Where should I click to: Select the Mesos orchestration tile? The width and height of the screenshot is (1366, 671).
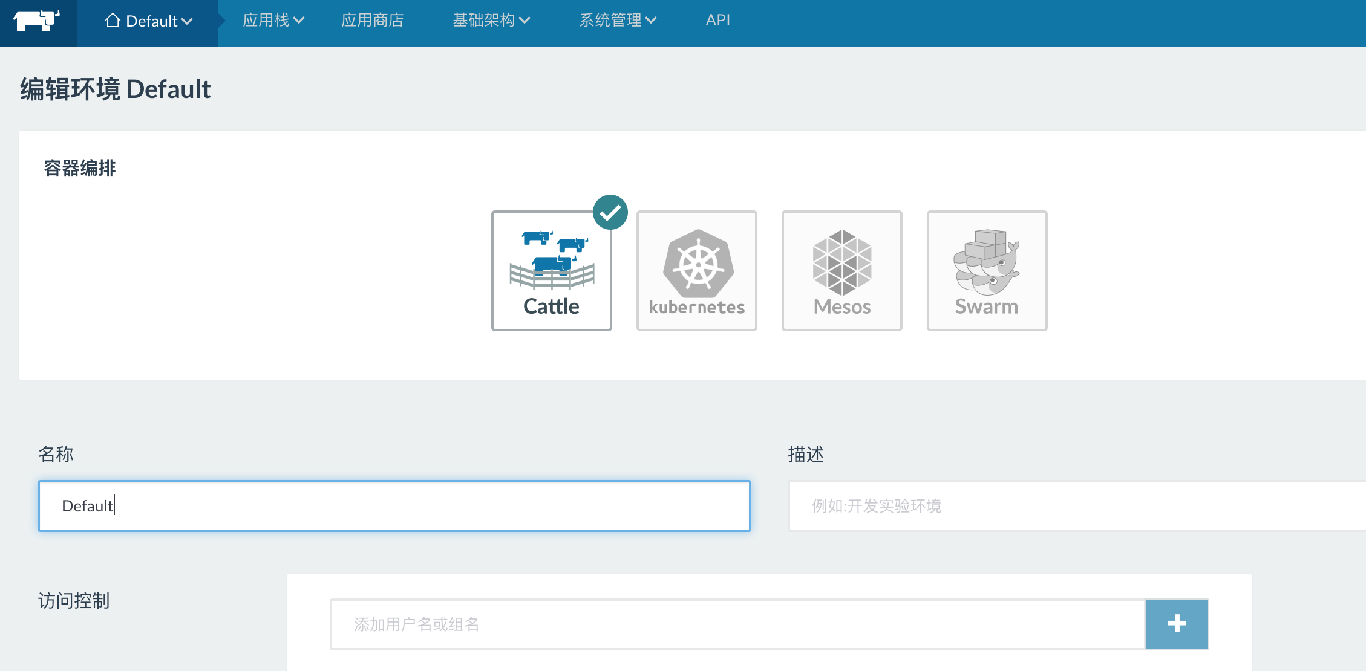(x=841, y=271)
